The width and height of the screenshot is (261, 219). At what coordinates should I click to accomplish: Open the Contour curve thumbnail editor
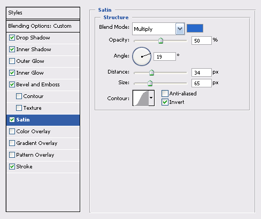pos(141,98)
